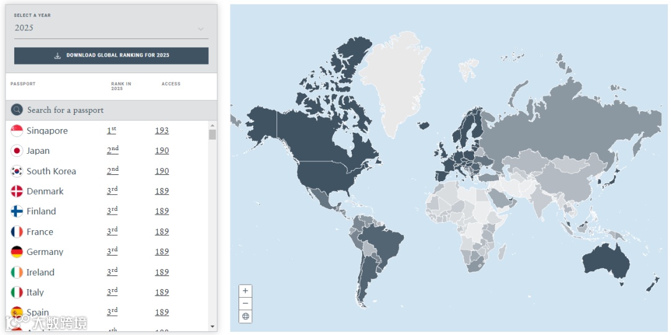Click the Spain flag icon
Screen dimensions: 671x335
coord(17,312)
